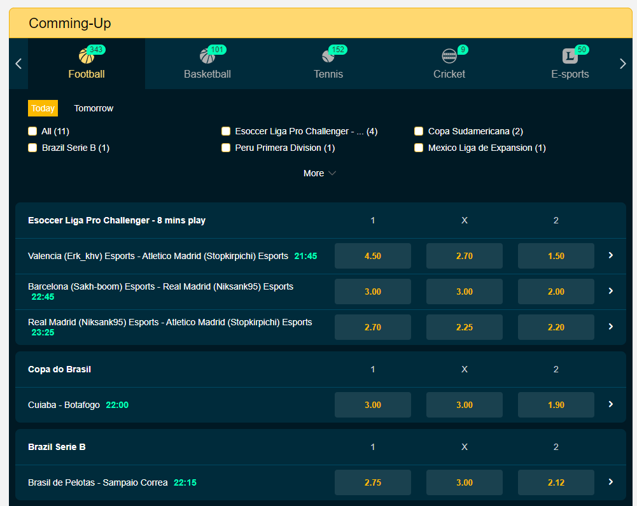
Task: Bet 4.50 on Valencia home win
Action: (372, 256)
